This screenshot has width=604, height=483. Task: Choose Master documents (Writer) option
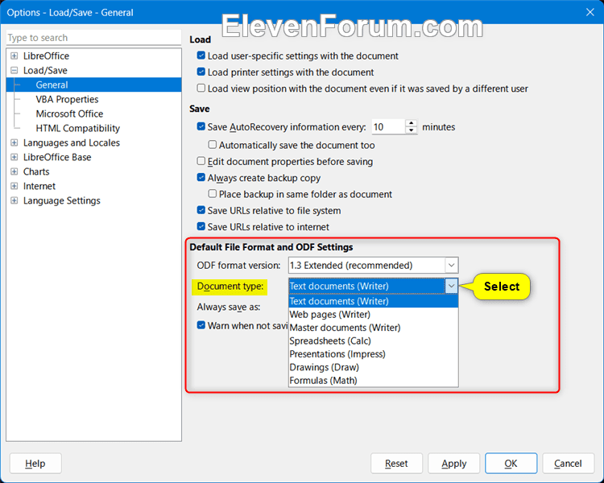pyautogui.click(x=373, y=328)
